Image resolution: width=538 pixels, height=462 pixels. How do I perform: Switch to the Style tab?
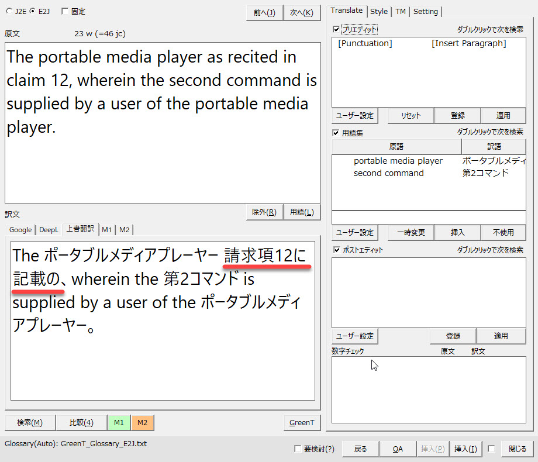pyautogui.click(x=379, y=11)
